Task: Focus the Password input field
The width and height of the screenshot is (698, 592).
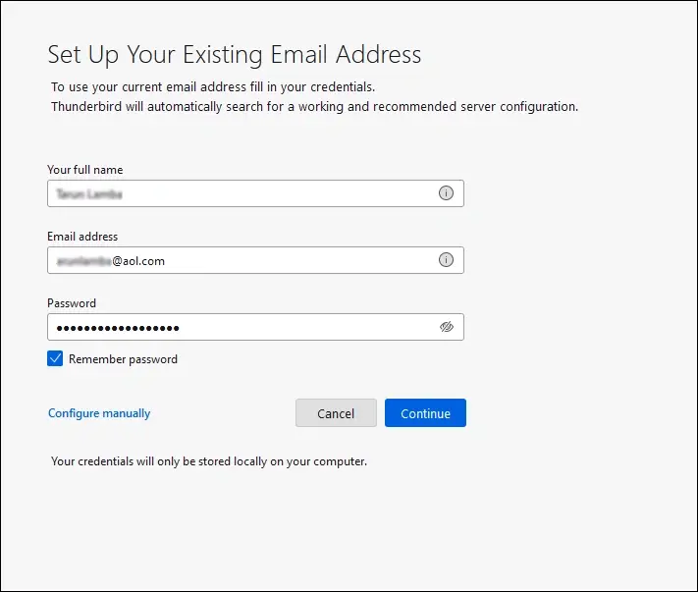Action: 255,327
